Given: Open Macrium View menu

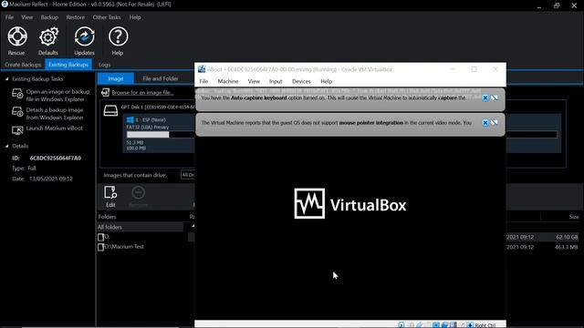Looking at the screenshot, I should [x=26, y=17].
